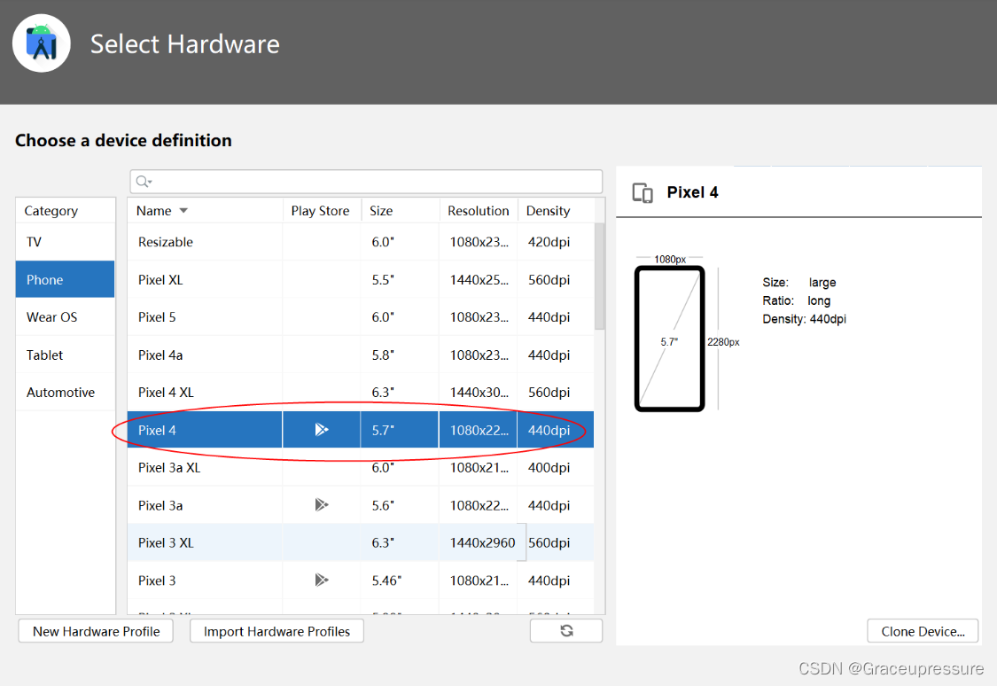The height and width of the screenshot is (686, 997).
Task: Select the Pixel 4a device row
Action: (x=361, y=355)
